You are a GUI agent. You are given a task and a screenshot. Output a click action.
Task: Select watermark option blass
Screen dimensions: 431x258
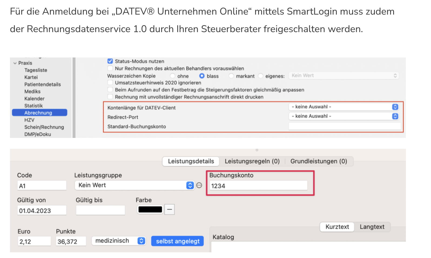coord(202,76)
